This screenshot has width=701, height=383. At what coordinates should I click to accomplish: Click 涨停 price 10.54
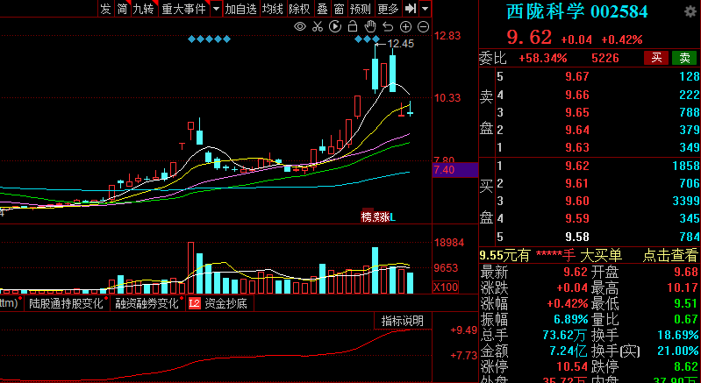click(x=571, y=367)
